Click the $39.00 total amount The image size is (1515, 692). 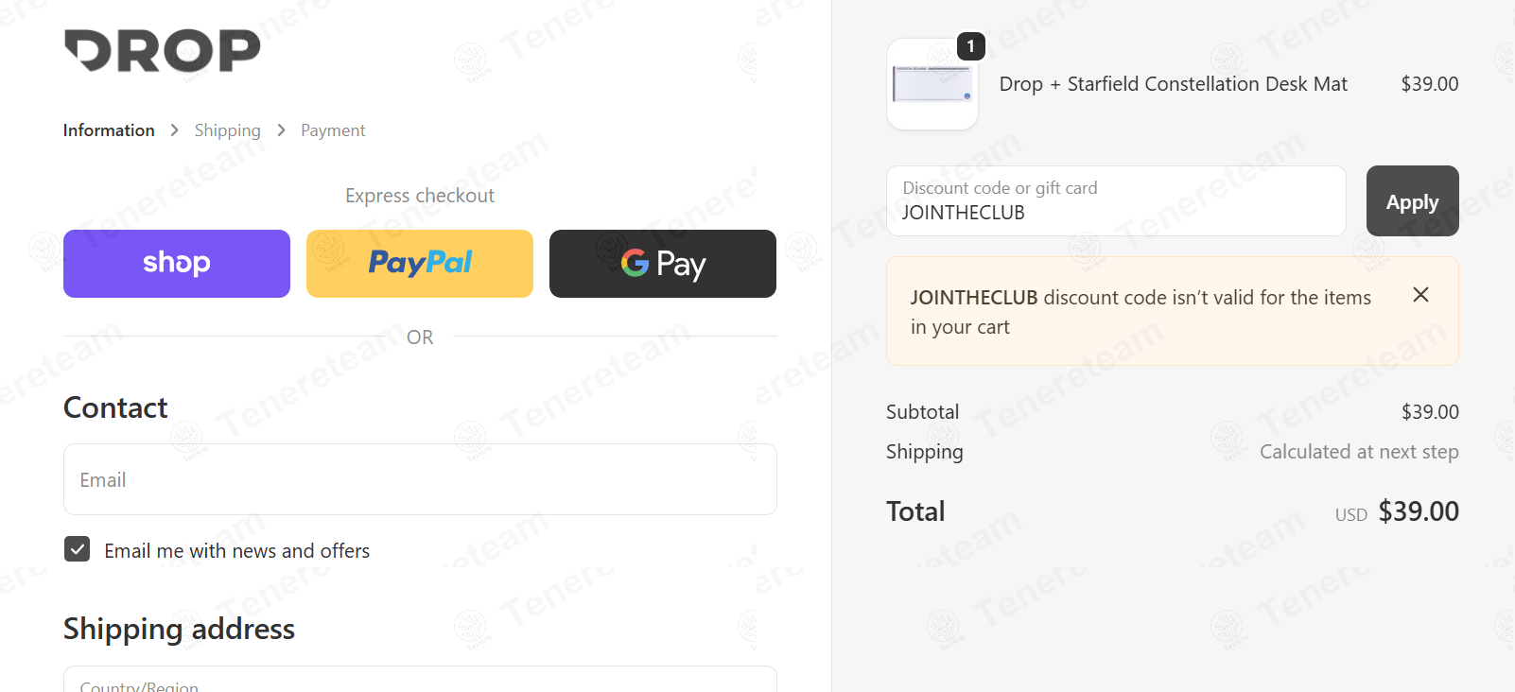[1418, 511]
